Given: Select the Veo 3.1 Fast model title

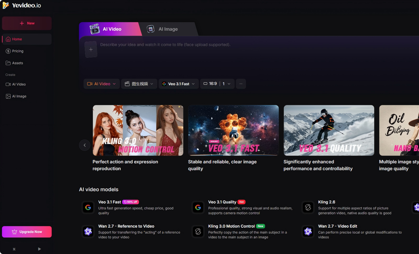Looking at the screenshot, I should pyautogui.click(x=109, y=202).
